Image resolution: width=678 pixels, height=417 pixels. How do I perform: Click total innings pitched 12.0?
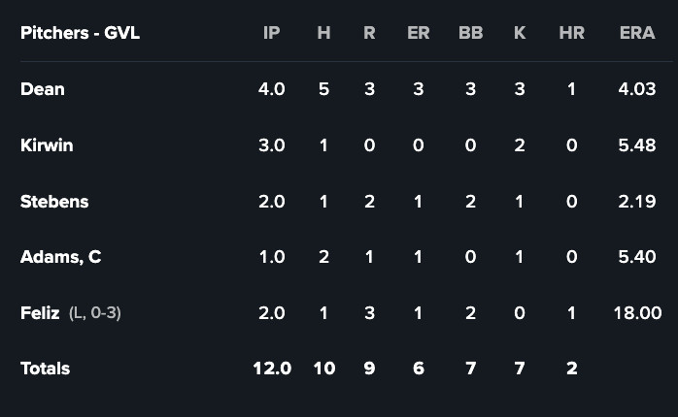[271, 369]
